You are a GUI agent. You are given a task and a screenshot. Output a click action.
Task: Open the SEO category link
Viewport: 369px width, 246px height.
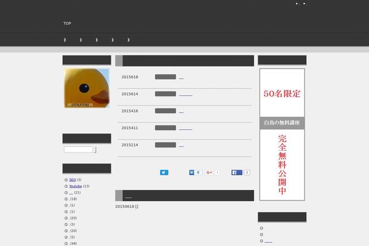point(73,180)
